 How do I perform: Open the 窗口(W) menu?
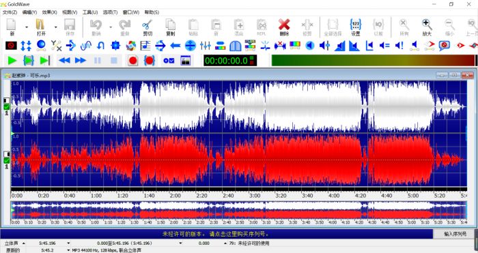[131, 12]
